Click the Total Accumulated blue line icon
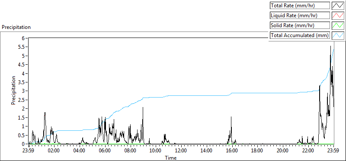346x161 pixels. coord(338,35)
